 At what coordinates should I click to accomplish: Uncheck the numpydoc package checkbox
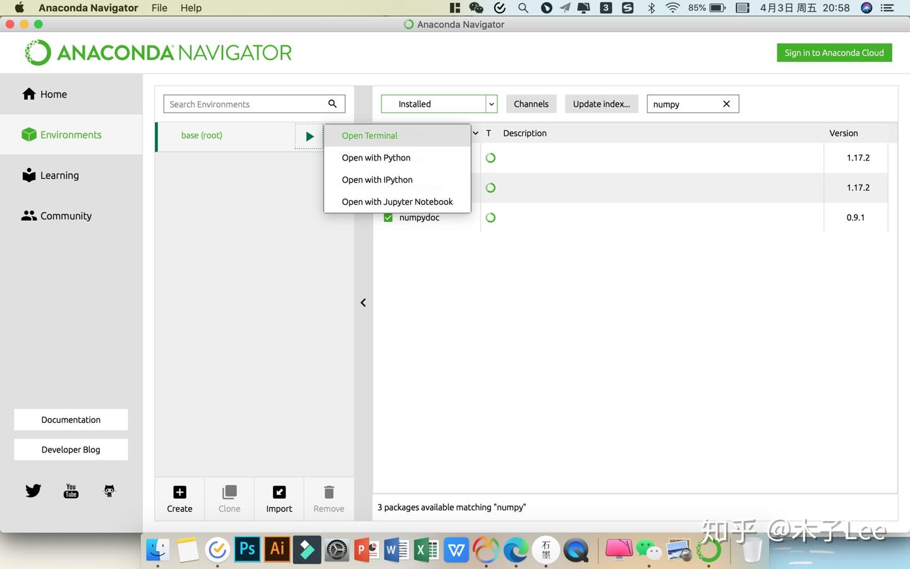tap(388, 217)
